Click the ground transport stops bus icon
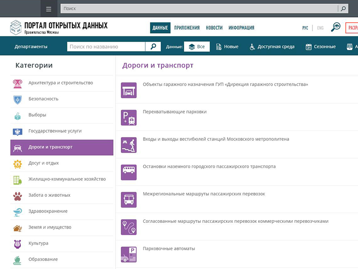Viewport: 358px width, 269px height. point(129,172)
